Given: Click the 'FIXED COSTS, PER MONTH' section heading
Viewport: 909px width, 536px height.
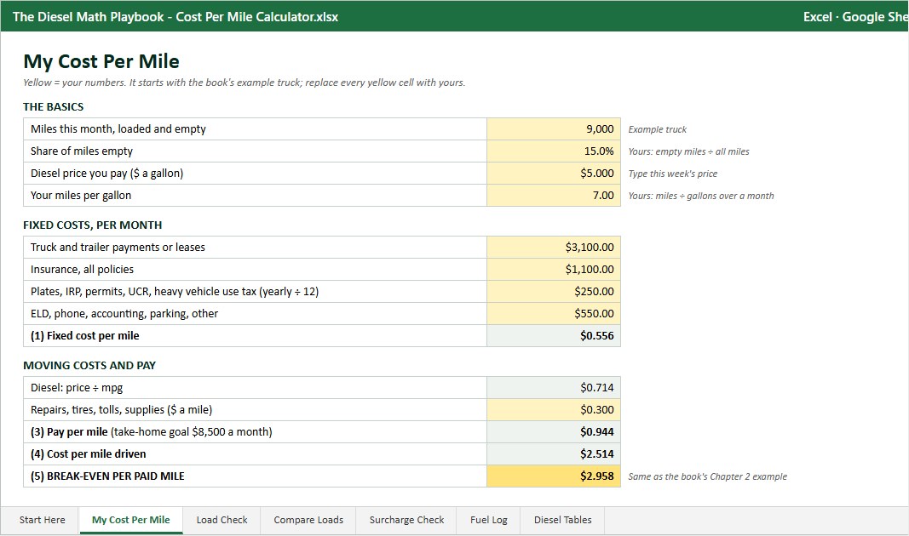Looking at the screenshot, I should (93, 225).
